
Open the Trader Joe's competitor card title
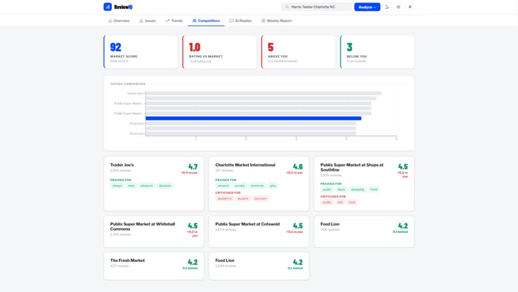[x=122, y=165]
